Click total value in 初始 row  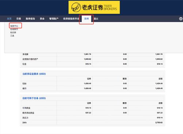[x=159, y=84]
